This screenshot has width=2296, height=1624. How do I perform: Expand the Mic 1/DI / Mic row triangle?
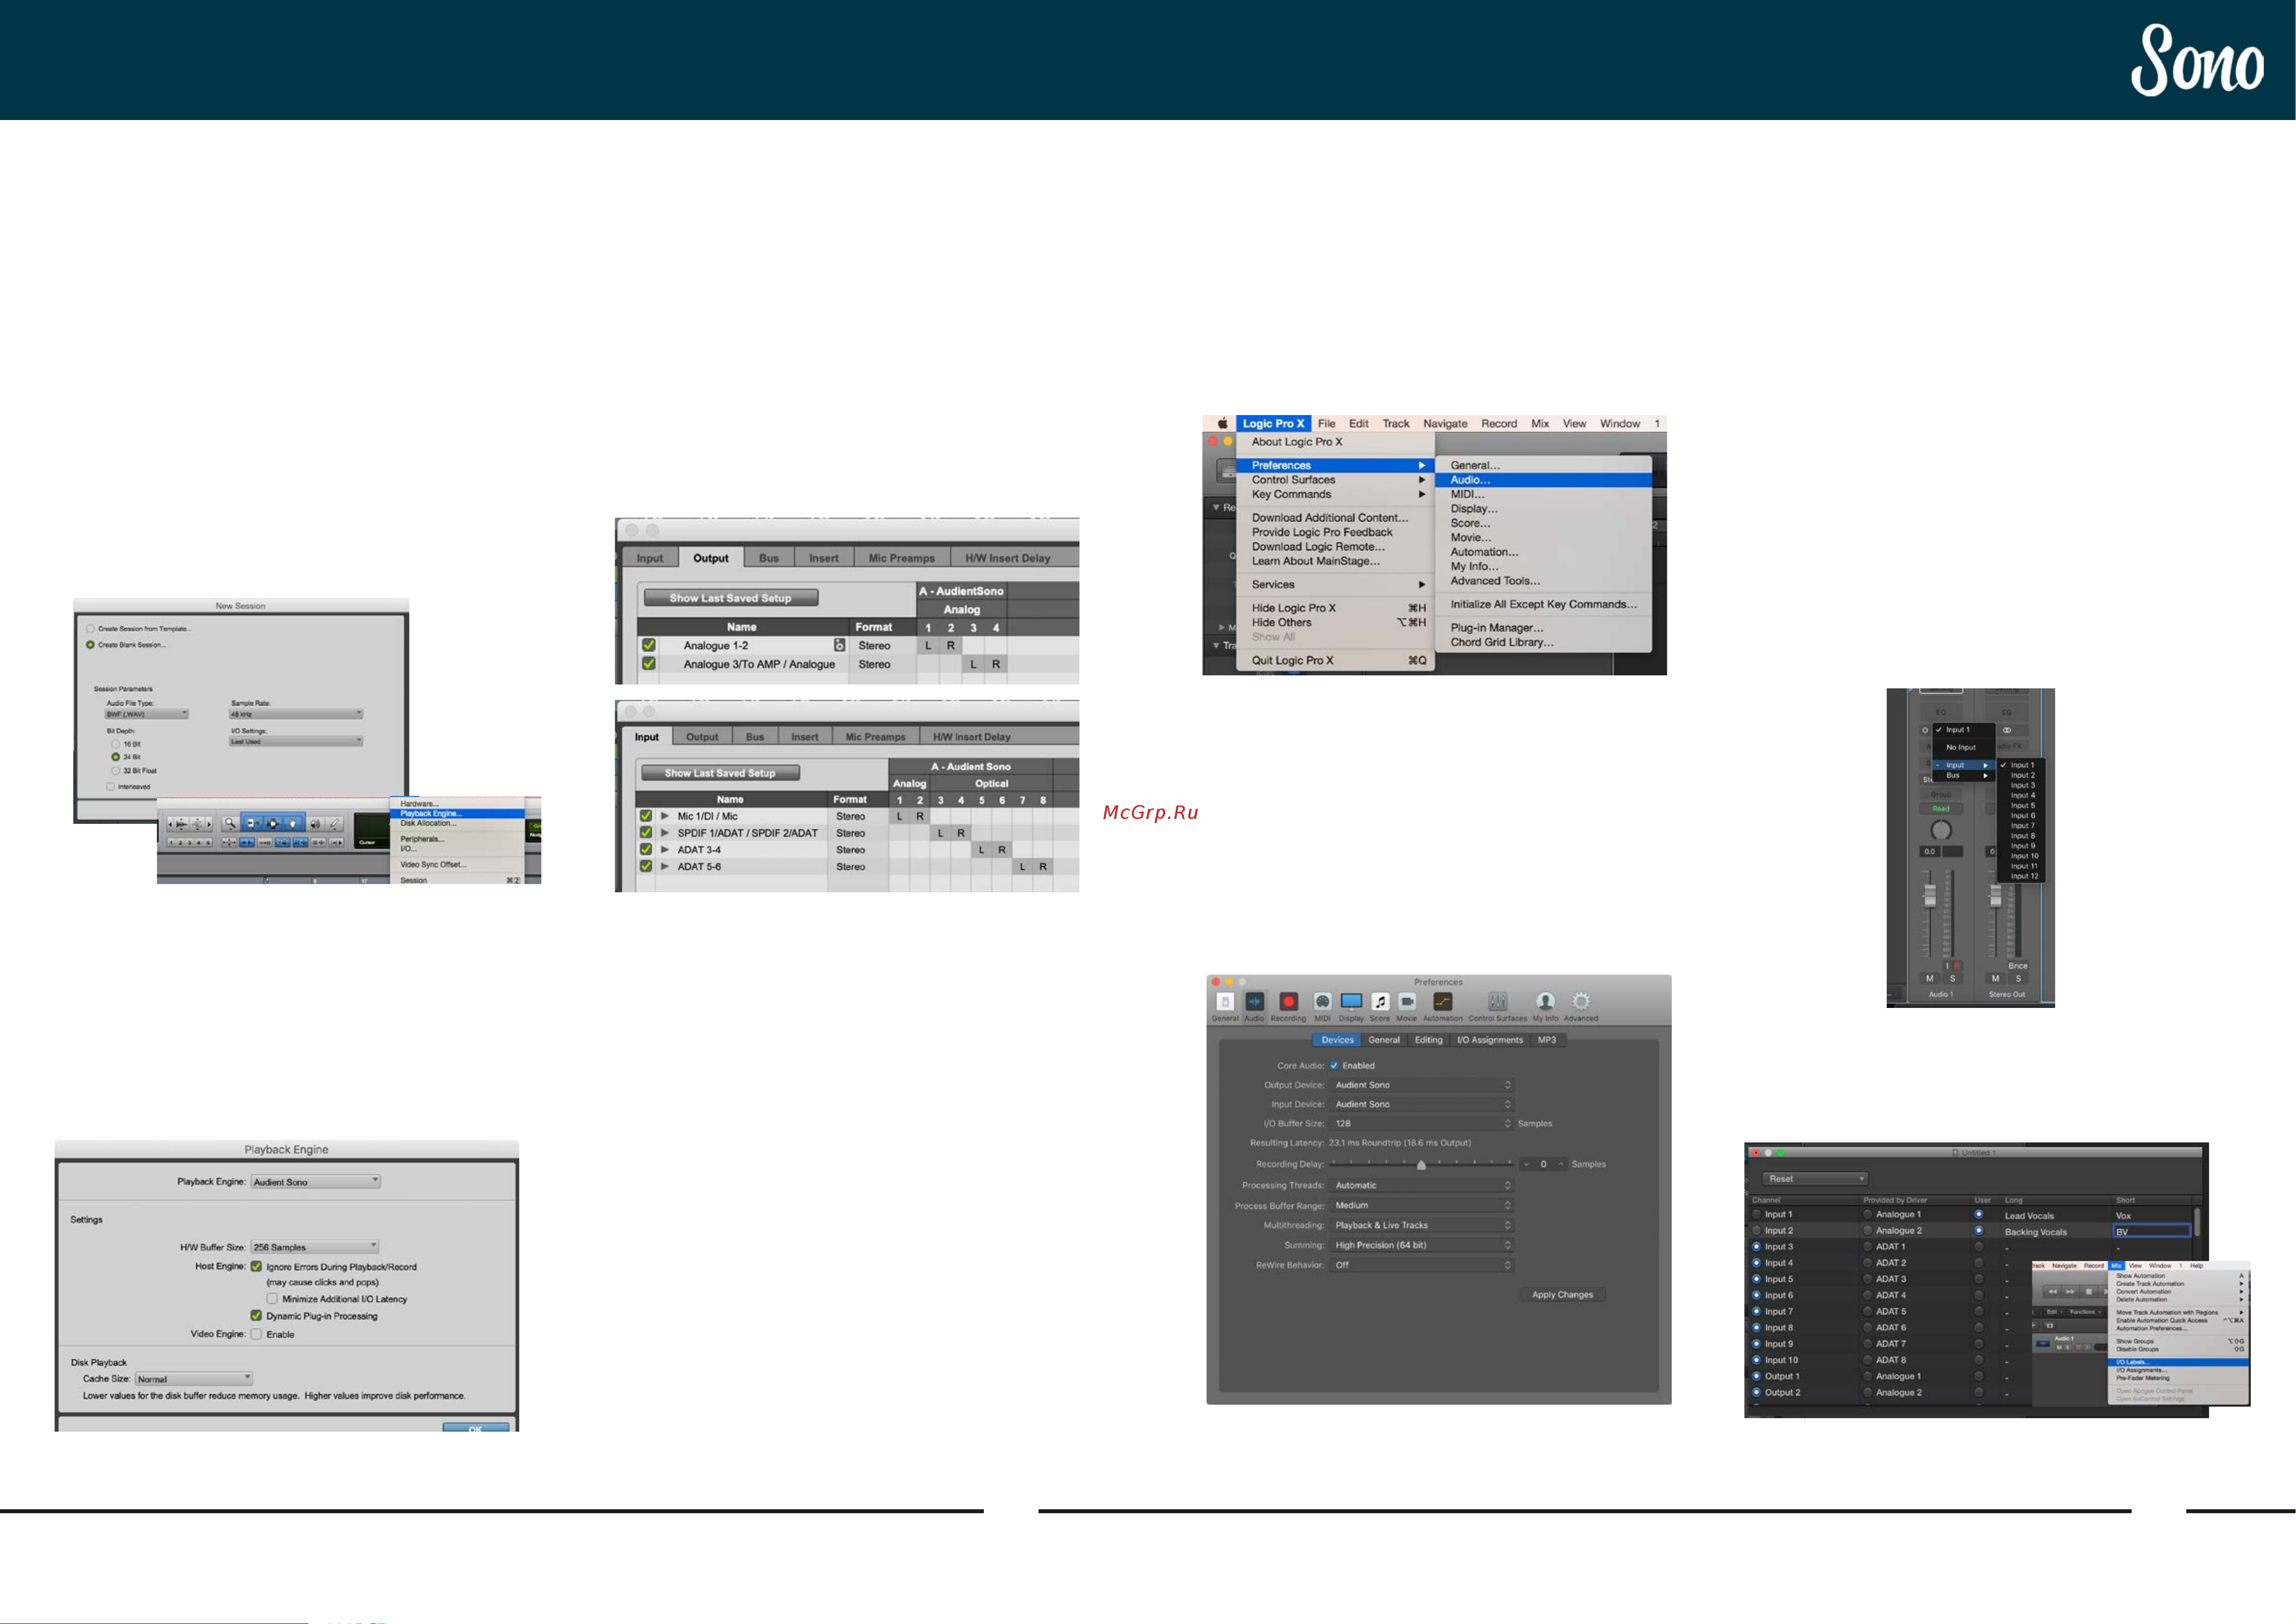[665, 816]
